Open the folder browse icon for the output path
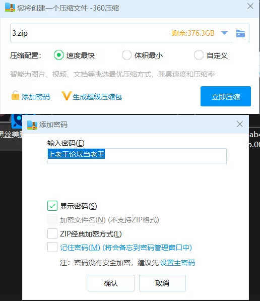Viewport: 260px width, 301px height. [240, 33]
